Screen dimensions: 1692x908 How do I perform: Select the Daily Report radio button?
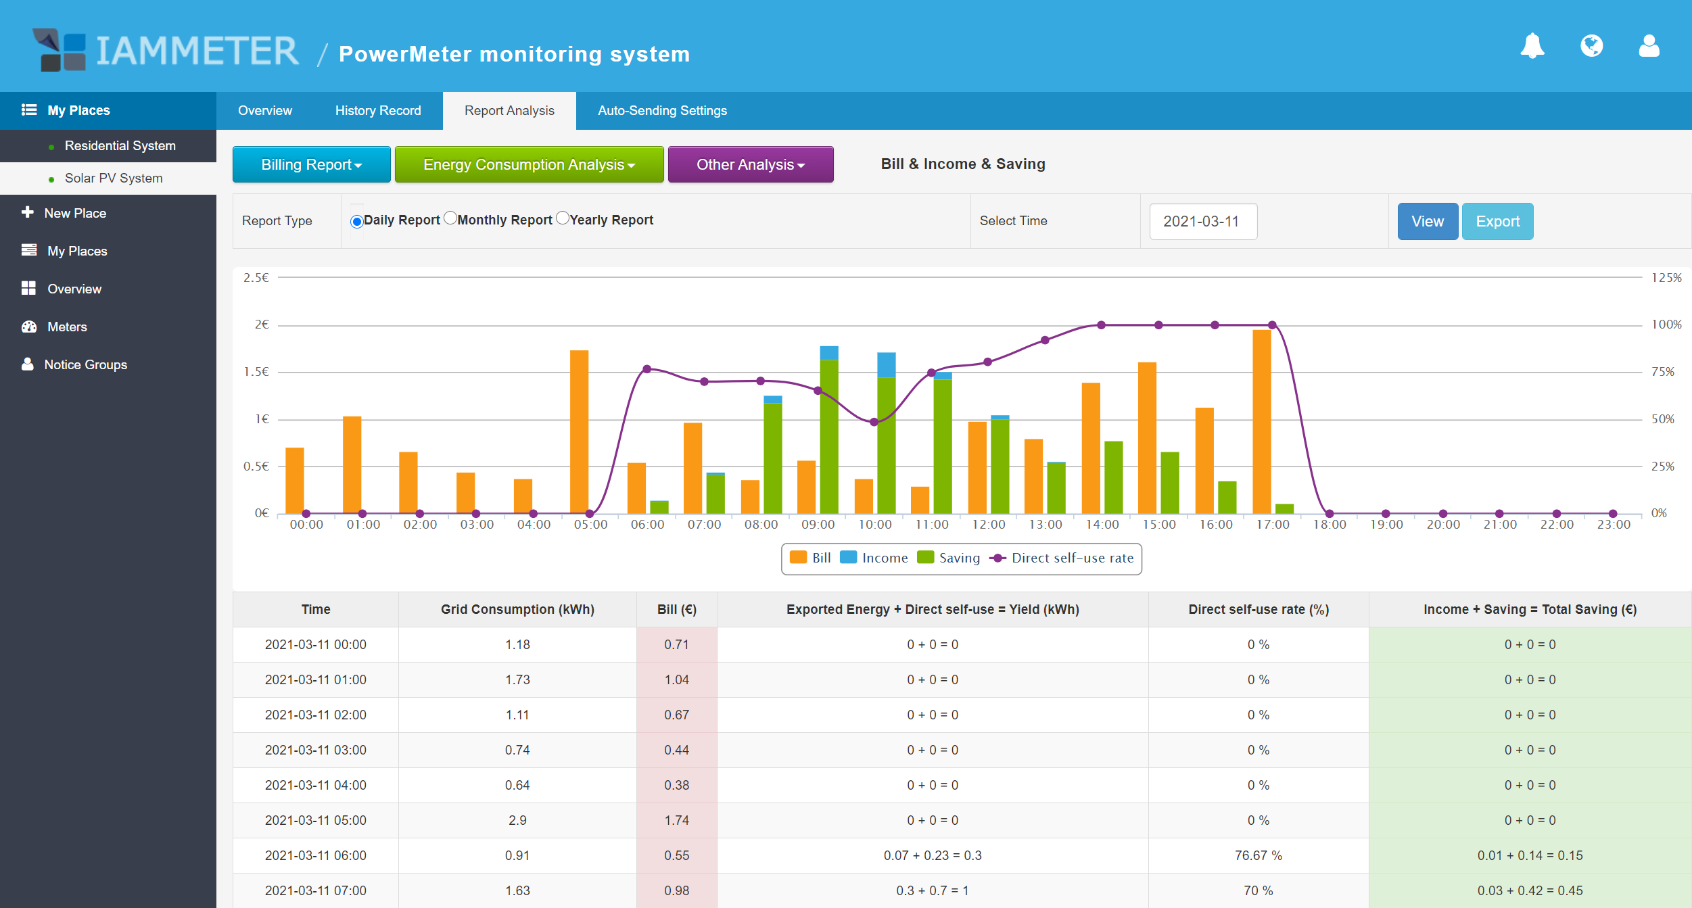click(x=356, y=221)
